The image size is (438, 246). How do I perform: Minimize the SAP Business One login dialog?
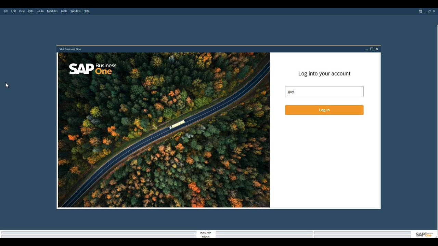click(x=366, y=49)
